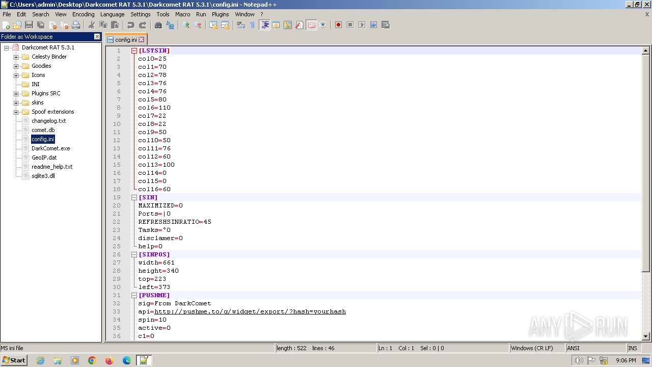Collapse the Darkcomet RAT 5.3.1 root node
The height and width of the screenshot is (367, 652).
pyautogui.click(x=7, y=47)
